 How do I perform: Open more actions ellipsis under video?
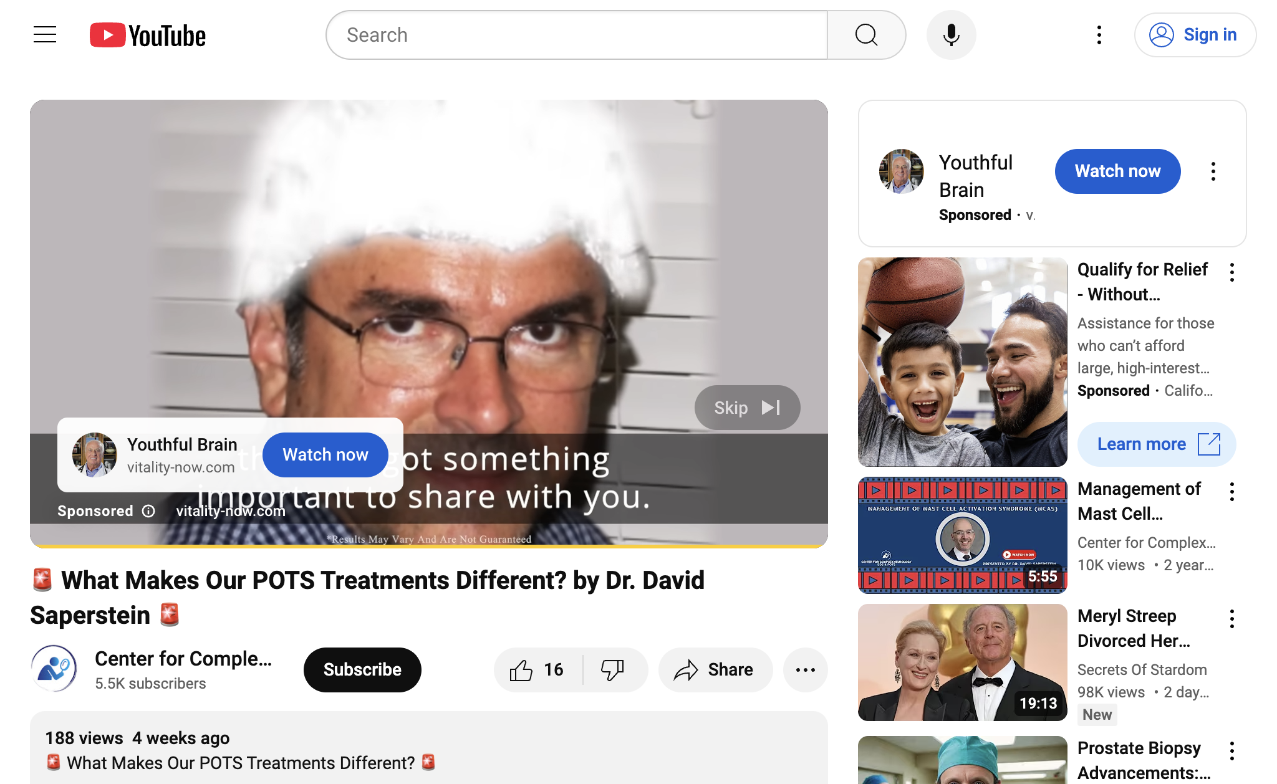805,670
